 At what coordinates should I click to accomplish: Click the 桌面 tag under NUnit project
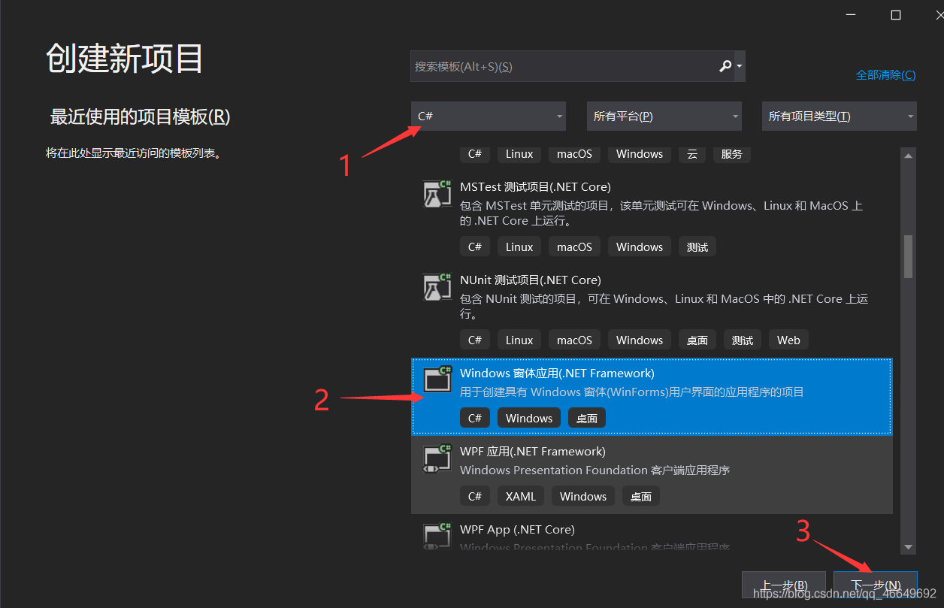pos(697,340)
